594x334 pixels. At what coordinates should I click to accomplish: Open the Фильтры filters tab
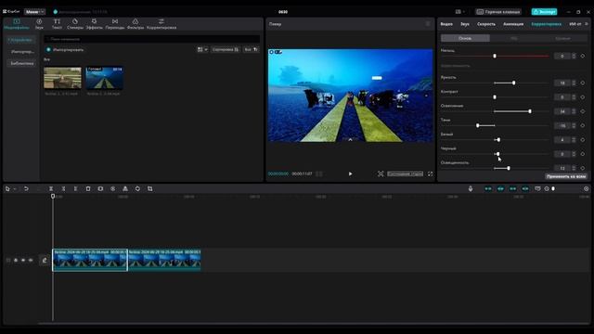point(136,24)
